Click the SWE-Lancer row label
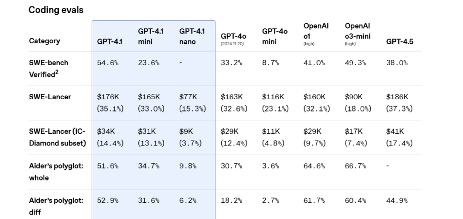 click(x=50, y=97)
